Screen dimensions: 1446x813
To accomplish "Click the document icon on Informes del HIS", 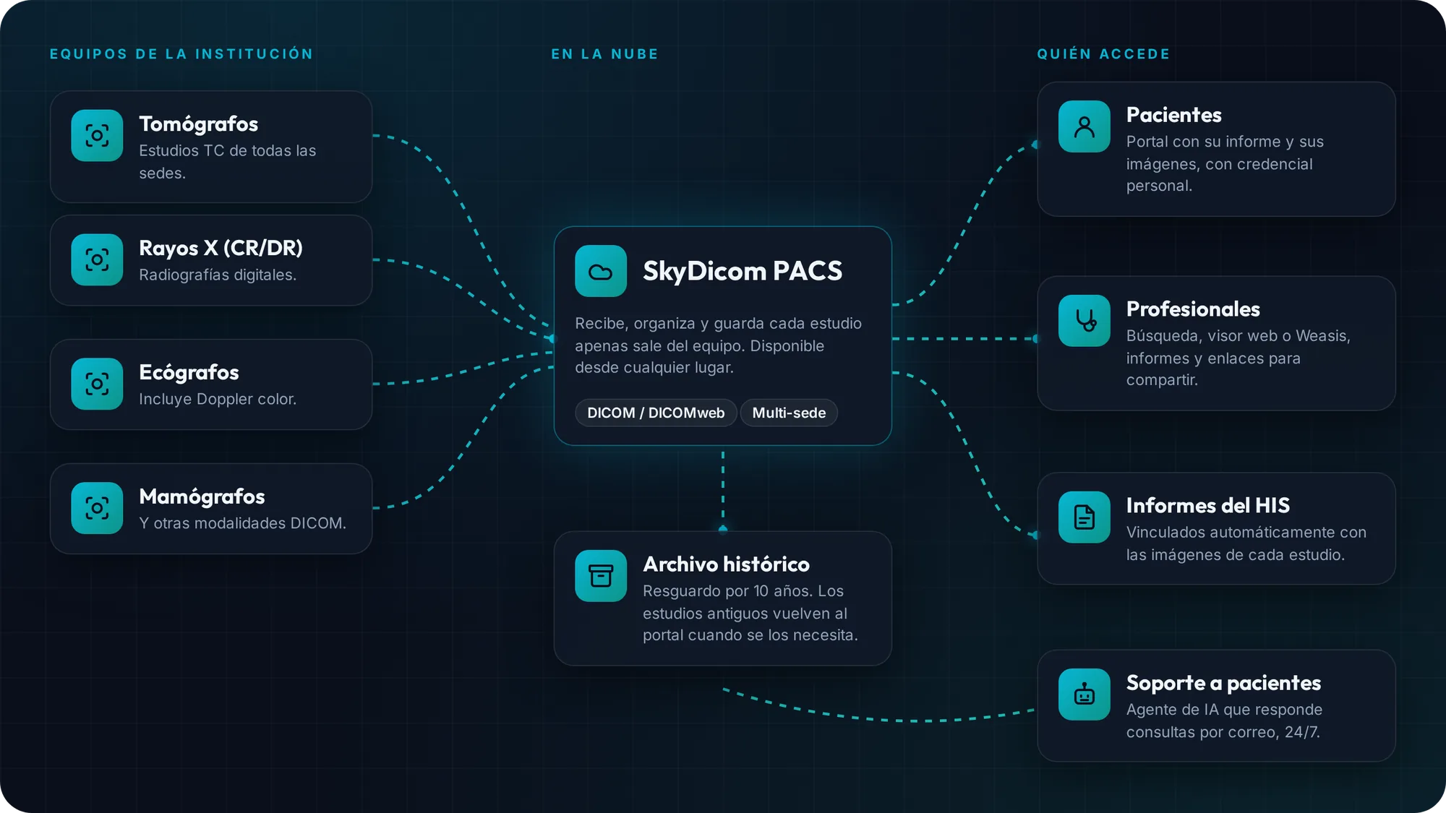I will [x=1084, y=517].
